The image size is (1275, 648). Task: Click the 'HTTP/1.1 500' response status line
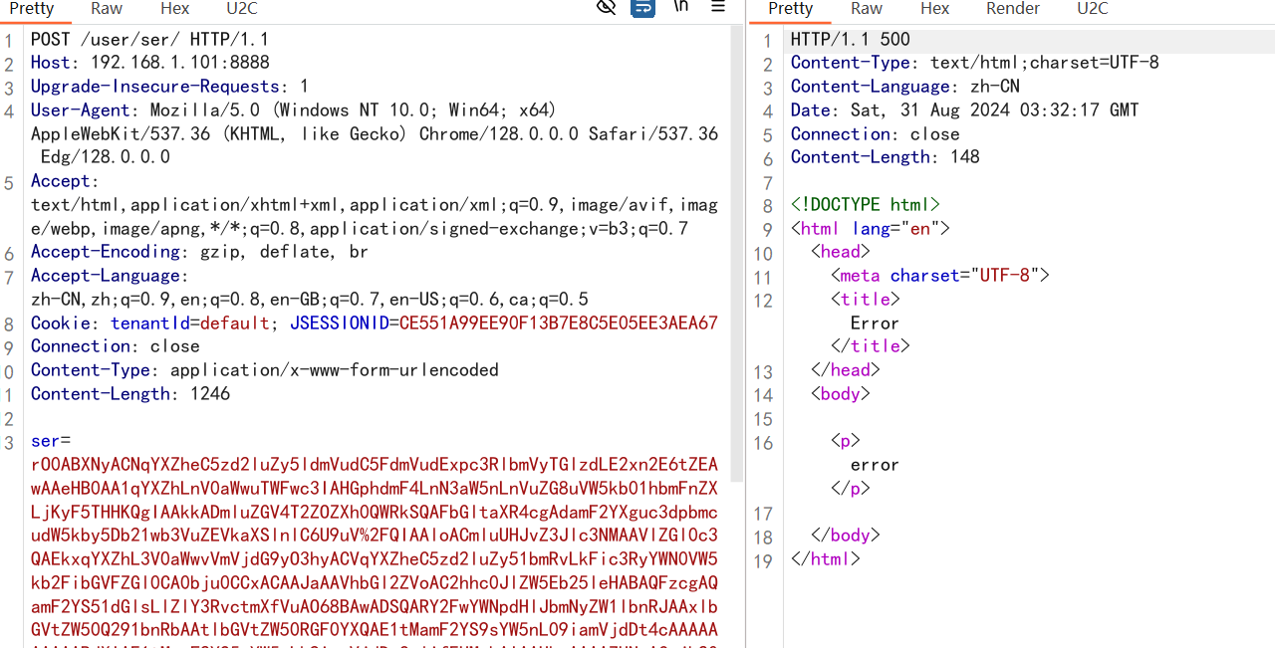tap(851, 40)
